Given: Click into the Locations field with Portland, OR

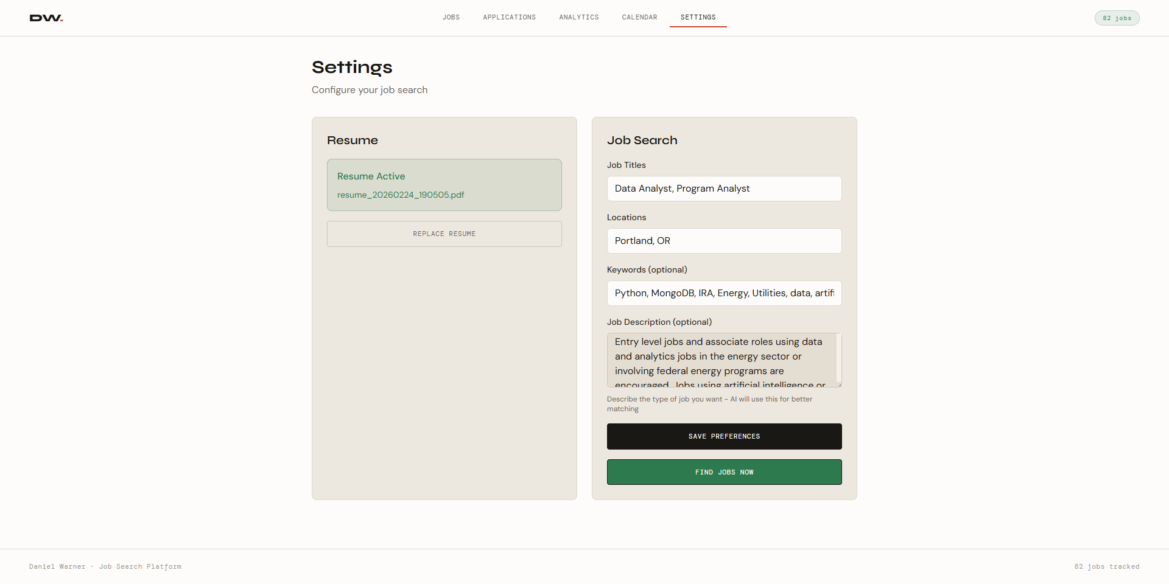Looking at the screenshot, I should click(x=725, y=241).
